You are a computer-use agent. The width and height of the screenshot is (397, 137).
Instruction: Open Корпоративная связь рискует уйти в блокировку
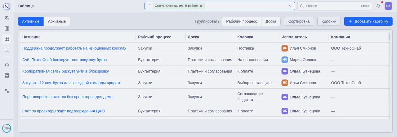pos(65,71)
